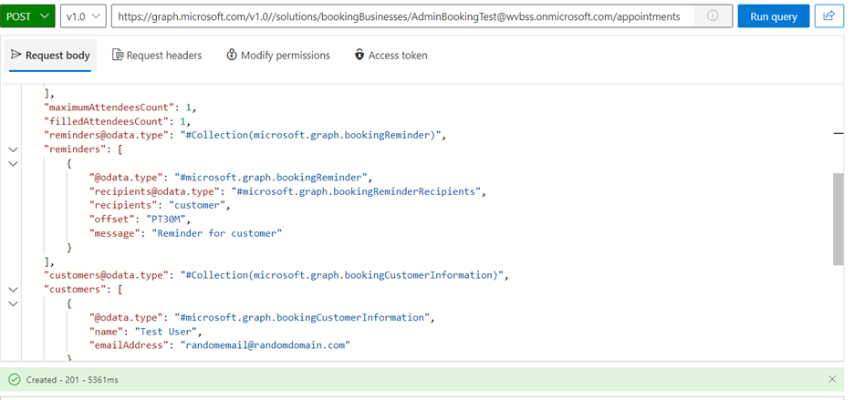Click the editor vertical scrollbar thumb
This screenshot has width=854, height=400.
click(x=838, y=220)
